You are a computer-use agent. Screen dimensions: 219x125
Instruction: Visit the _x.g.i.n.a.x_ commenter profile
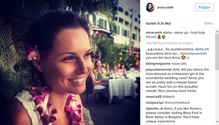coord(155,49)
